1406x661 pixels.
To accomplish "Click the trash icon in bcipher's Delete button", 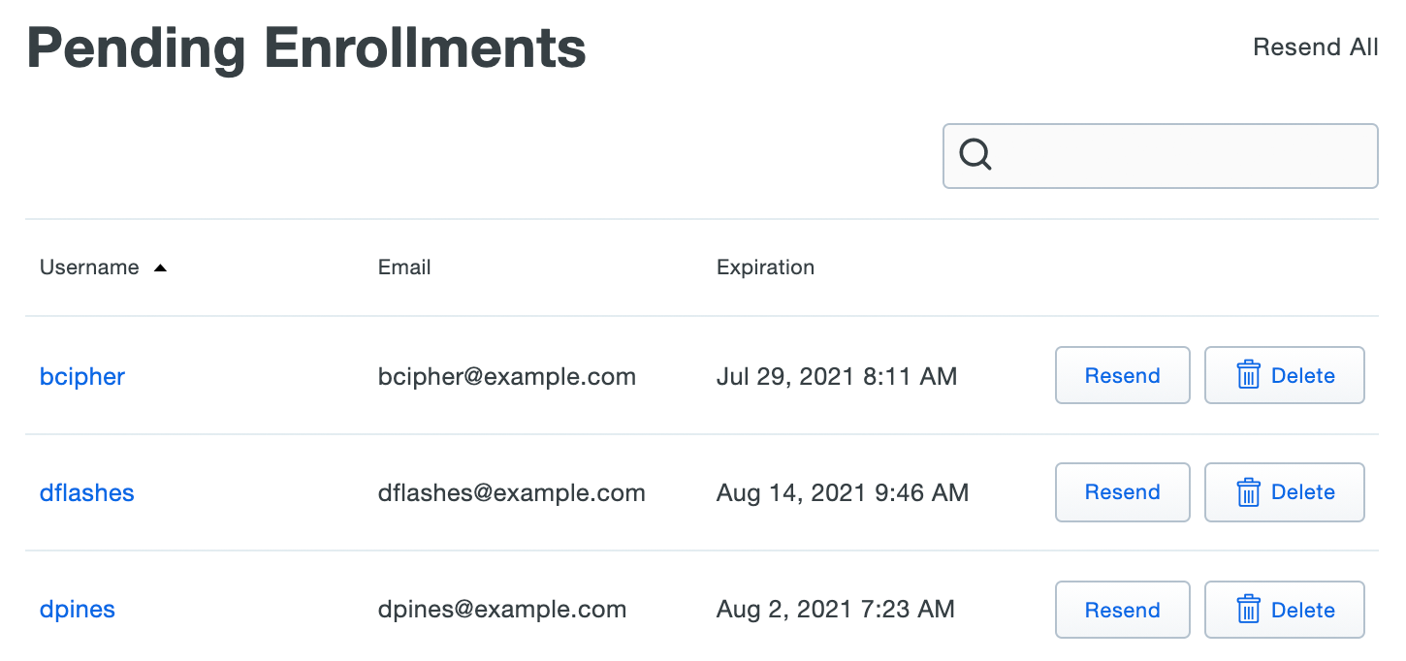I will (x=1251, y=375).
